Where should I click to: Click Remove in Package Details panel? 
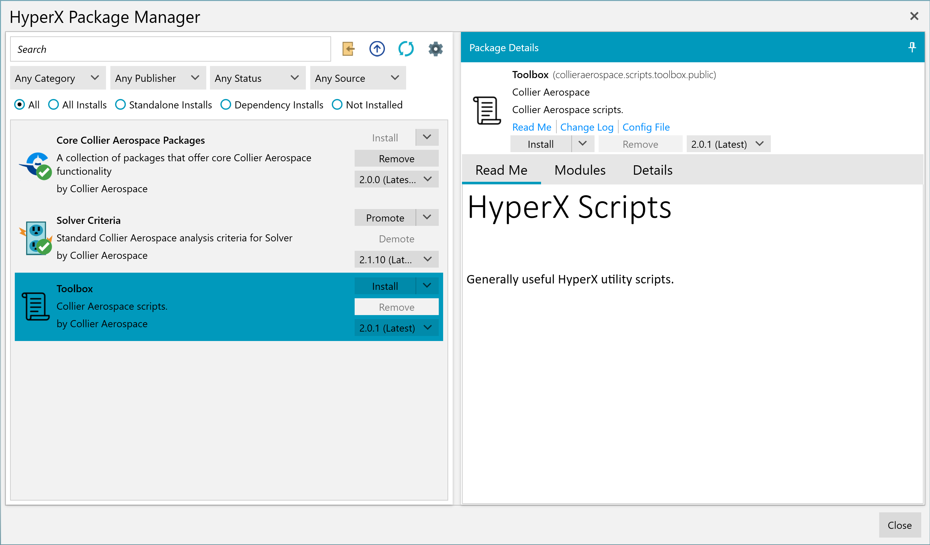640,144
